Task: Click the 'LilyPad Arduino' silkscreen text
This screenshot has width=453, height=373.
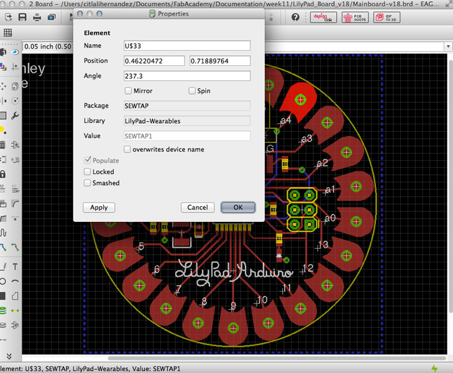Action: pyautogui.click(x=234, y=273)
